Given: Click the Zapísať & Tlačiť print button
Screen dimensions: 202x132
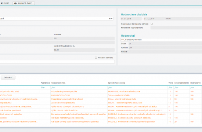Looking at the screenshot, I should (x=24, y=3).
